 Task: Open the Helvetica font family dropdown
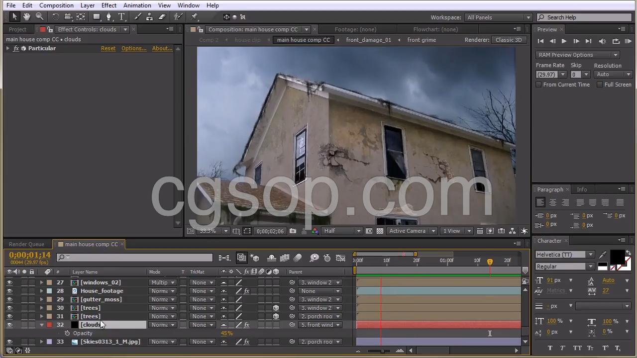click(x=565, y=255)
